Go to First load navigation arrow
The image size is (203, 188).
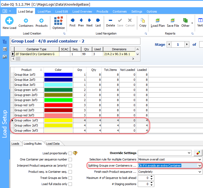click(x=72, y=20)
